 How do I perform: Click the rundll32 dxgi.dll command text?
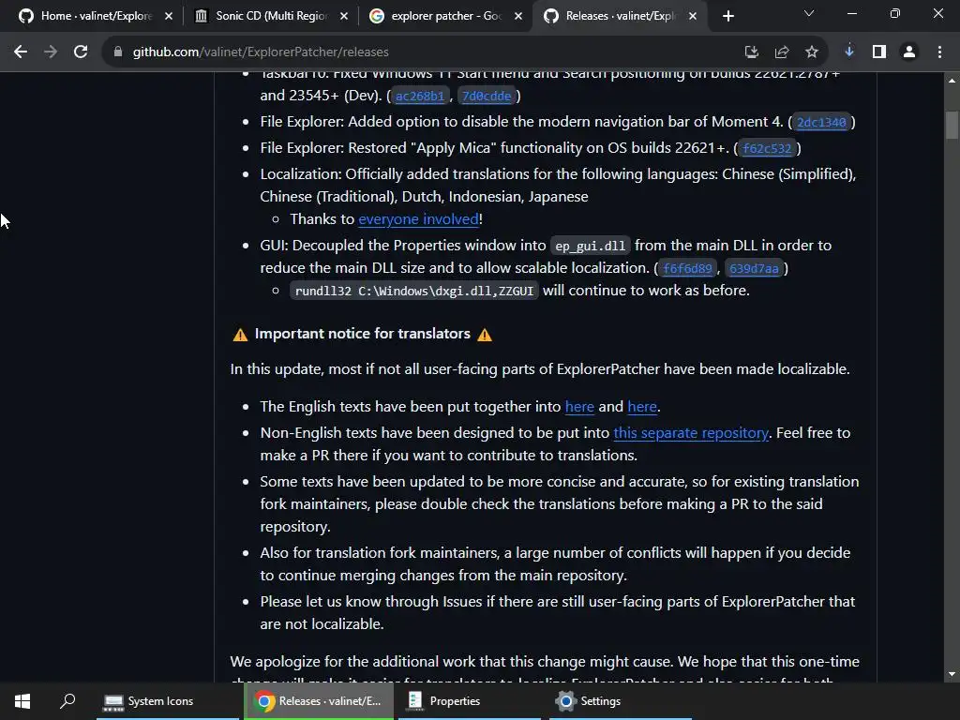(413, 291)
